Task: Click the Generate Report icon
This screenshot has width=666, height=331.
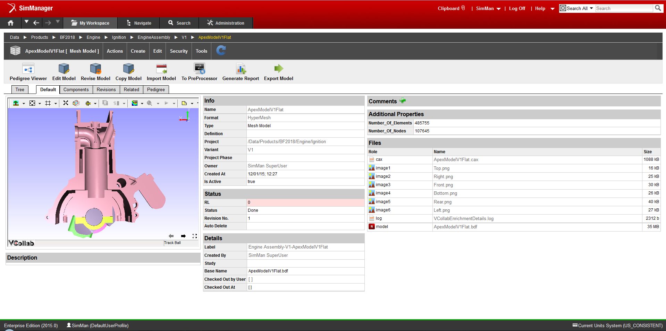Action: (x=241, y=69)
